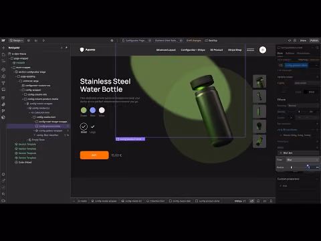Screen dimensions: 321x241
Task: Add a custom property
Action: pos(284,185)
